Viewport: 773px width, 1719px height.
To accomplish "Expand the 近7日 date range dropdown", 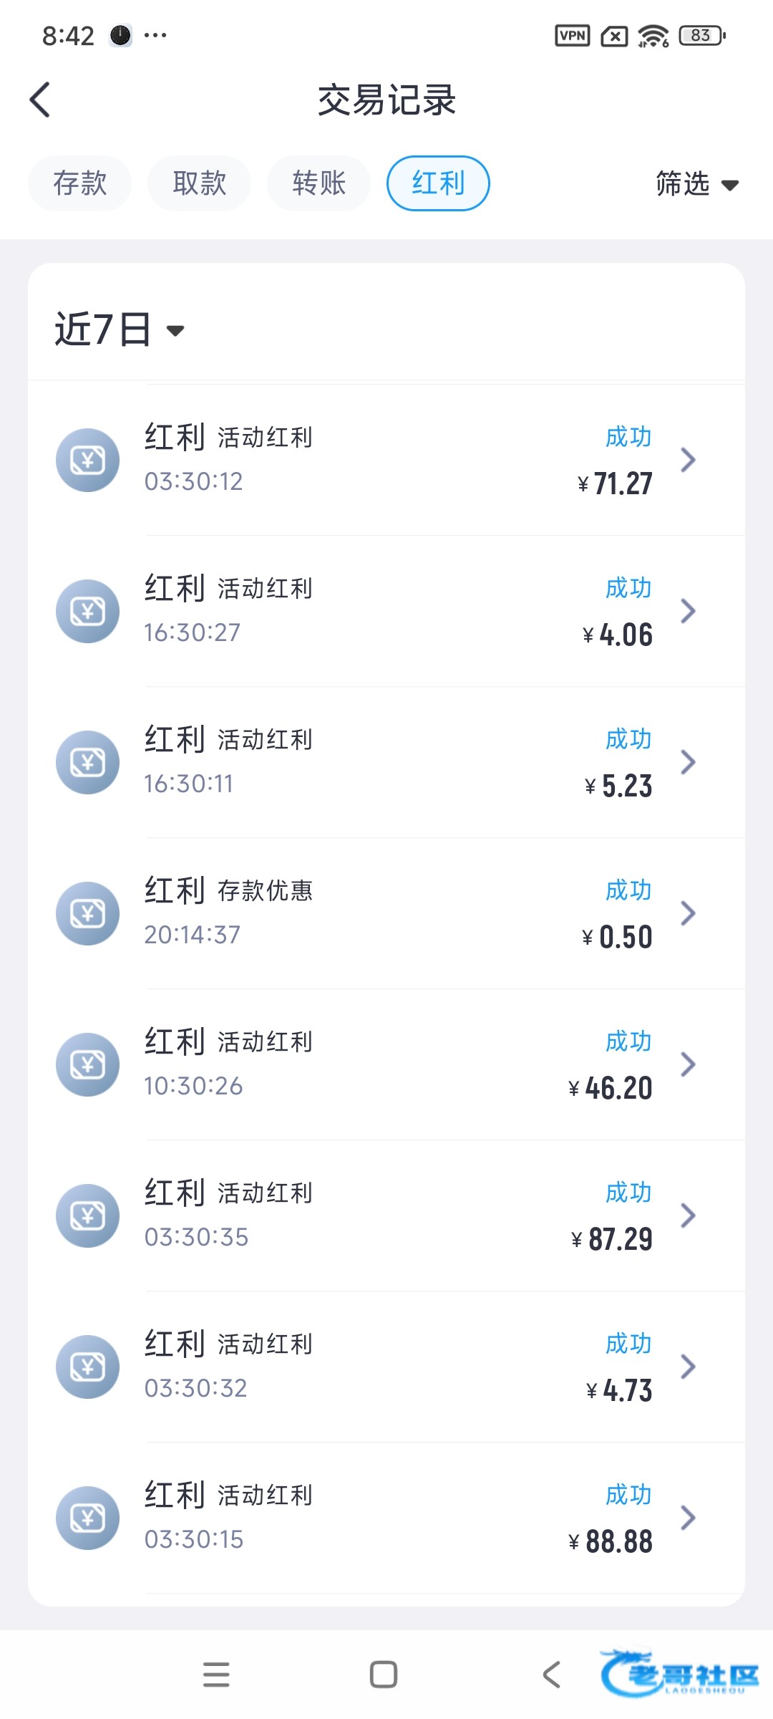I will (x=120, y=329).
